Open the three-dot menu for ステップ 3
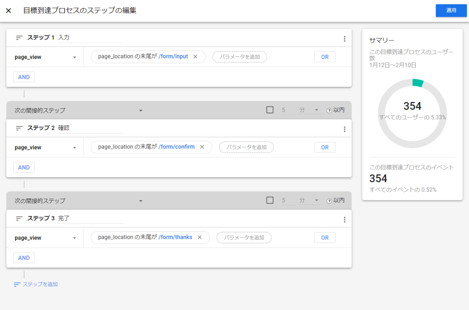The image size is (469, 310). [x=344, y=220]
